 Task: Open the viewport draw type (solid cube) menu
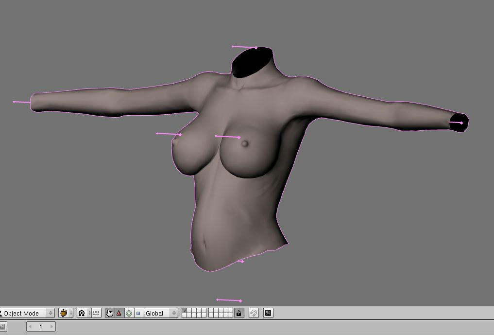[x=66, y=313]
